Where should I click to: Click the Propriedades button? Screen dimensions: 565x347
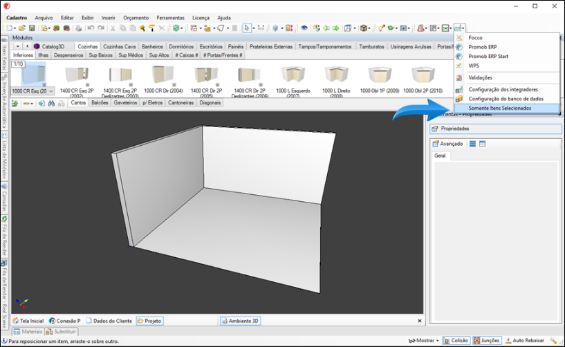[x=495, y=129]
